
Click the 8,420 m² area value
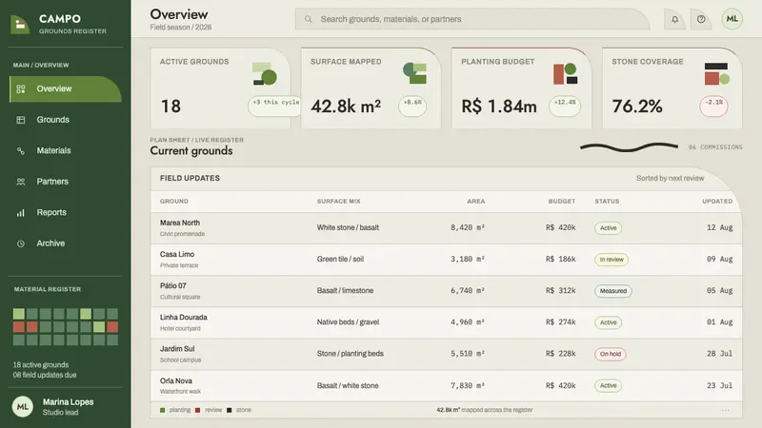pyautogui.click(x=468, y=227)
